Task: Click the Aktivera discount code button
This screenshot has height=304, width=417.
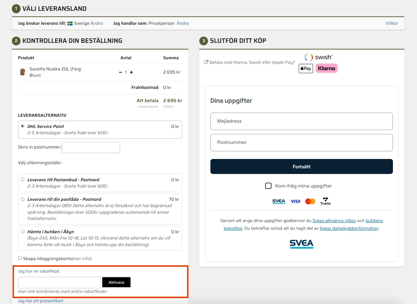Action: tap(116, 282)
